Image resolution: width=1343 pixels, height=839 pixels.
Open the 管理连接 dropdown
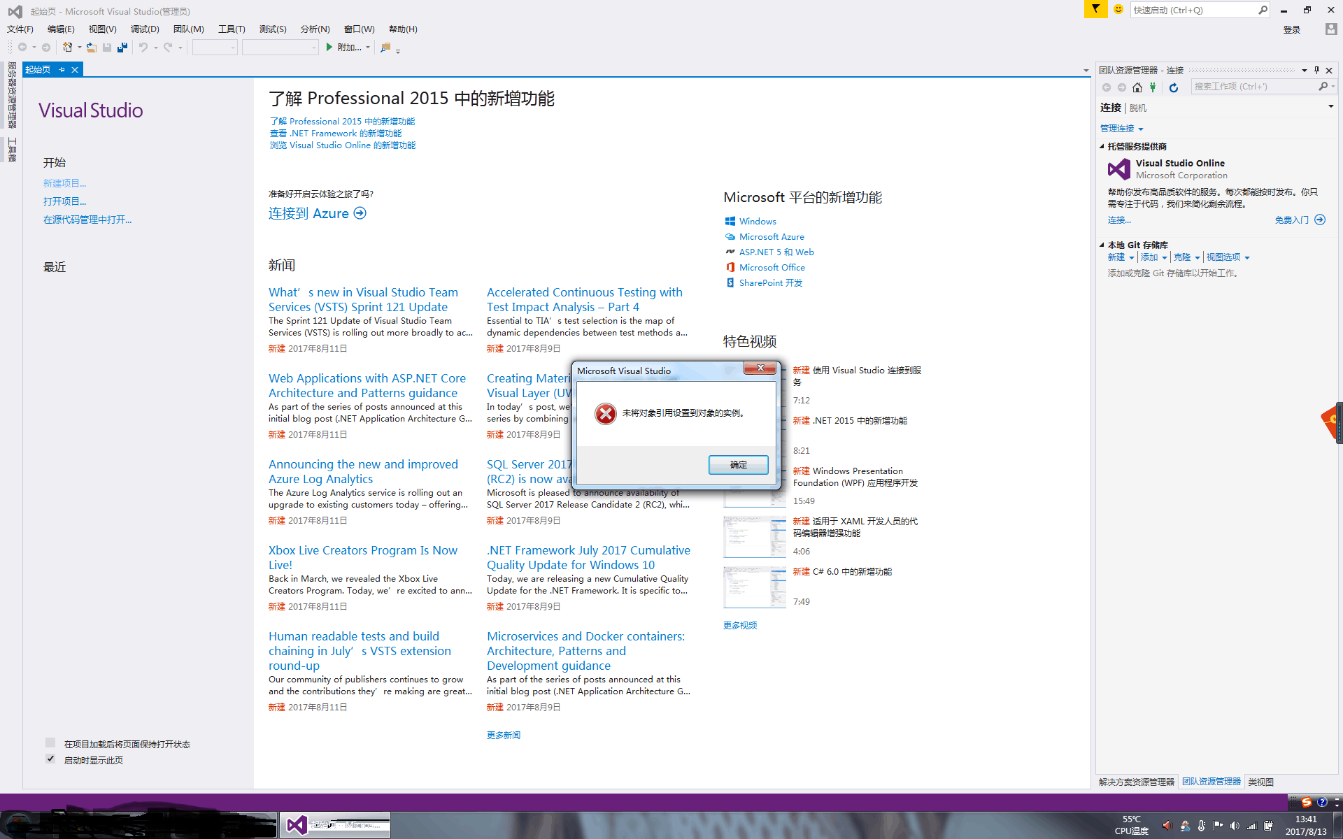coord(1121,129)
